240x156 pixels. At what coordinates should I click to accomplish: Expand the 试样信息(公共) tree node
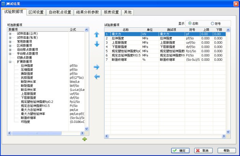coord(10,33)
